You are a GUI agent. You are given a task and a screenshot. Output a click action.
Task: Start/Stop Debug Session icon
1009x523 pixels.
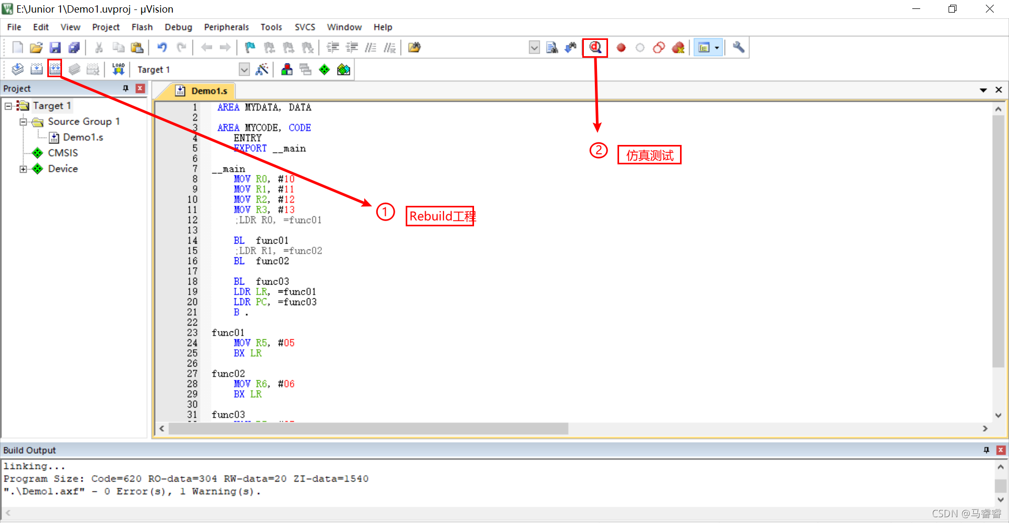coord(595,48)
